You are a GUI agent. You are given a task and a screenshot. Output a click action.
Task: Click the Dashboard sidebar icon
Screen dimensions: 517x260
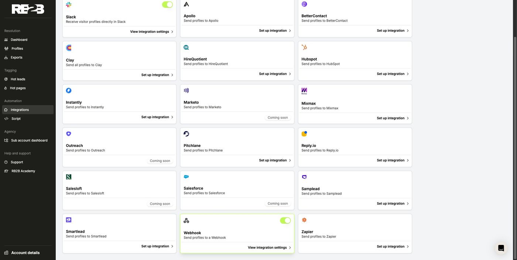[x=6, y=40]
